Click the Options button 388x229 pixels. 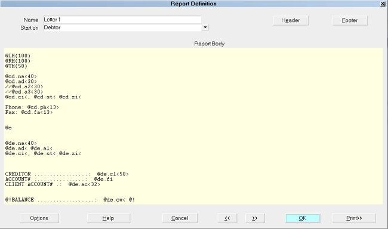(39, 218)
